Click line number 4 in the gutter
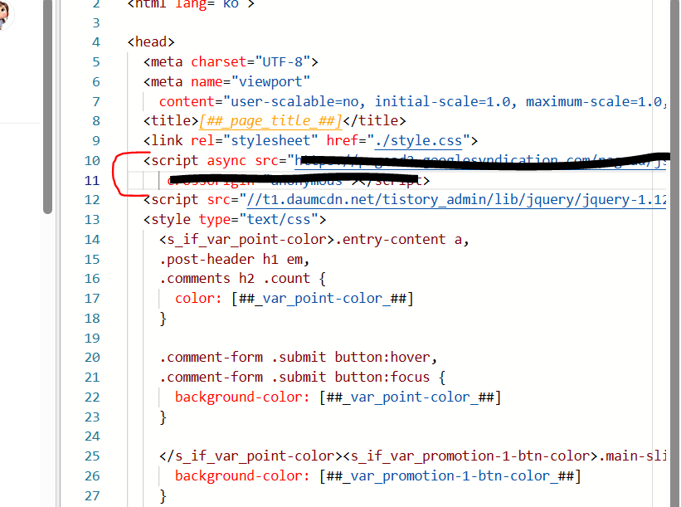 pos(96,42)
